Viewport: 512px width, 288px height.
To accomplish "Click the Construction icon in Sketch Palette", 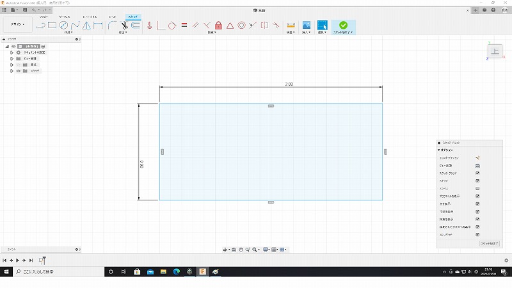I will (477, 157).
